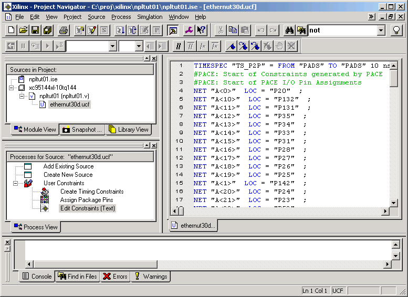Switch to the Library View tab
The height and width of the screenshot is (297, 408).
(x=129, y=130)
